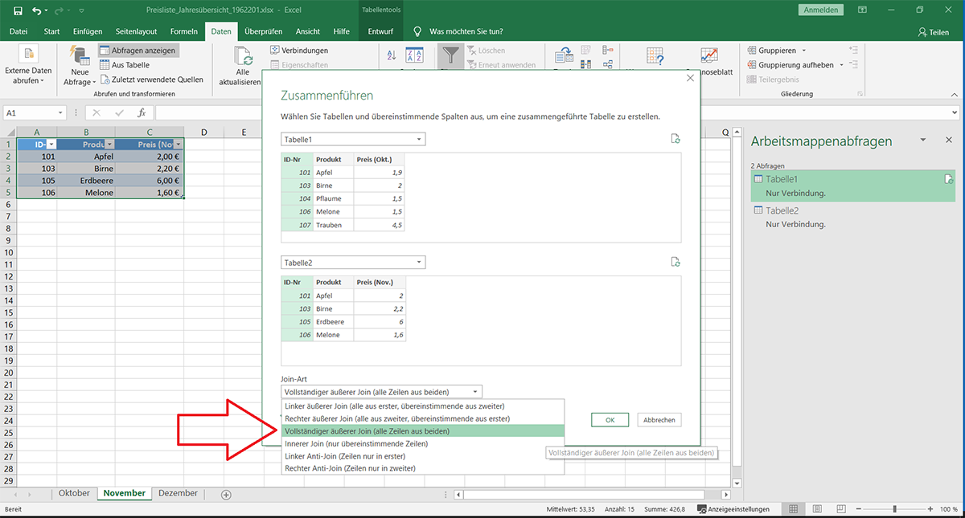Click Detail ausblenden icon in Gliederung
Viewport: 965px width, 518px height.
[x=853, y=64]
